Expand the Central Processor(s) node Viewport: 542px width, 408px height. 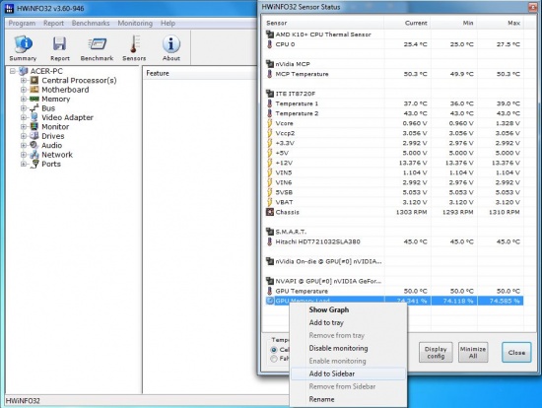(x=24, y=81)
